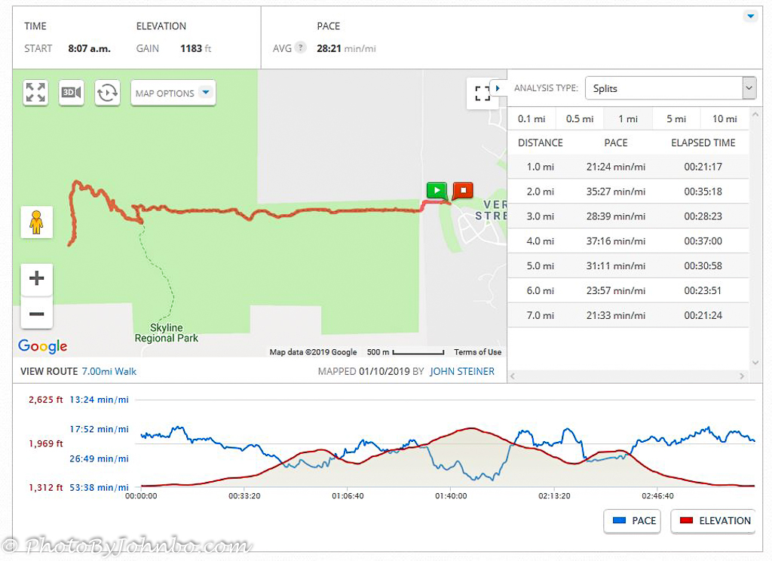Click the green route start marker
The height and width of the screenshot is (561, 772).
(437, 191)
